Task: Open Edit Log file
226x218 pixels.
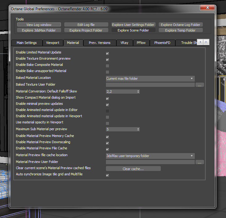Action: [x=86, y=25]
